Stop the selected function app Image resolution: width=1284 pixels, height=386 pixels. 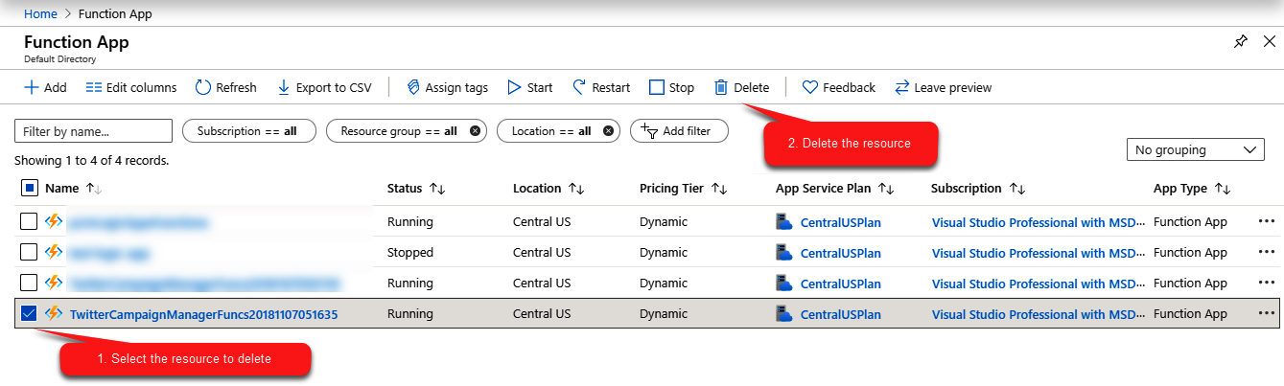click(671, 87)
